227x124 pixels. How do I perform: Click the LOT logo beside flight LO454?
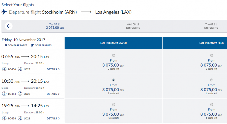[4, 94]
